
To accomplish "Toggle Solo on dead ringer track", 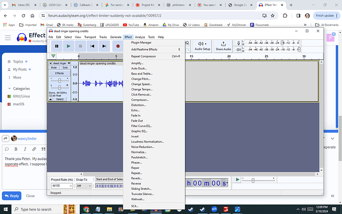I will click(65, 68).
